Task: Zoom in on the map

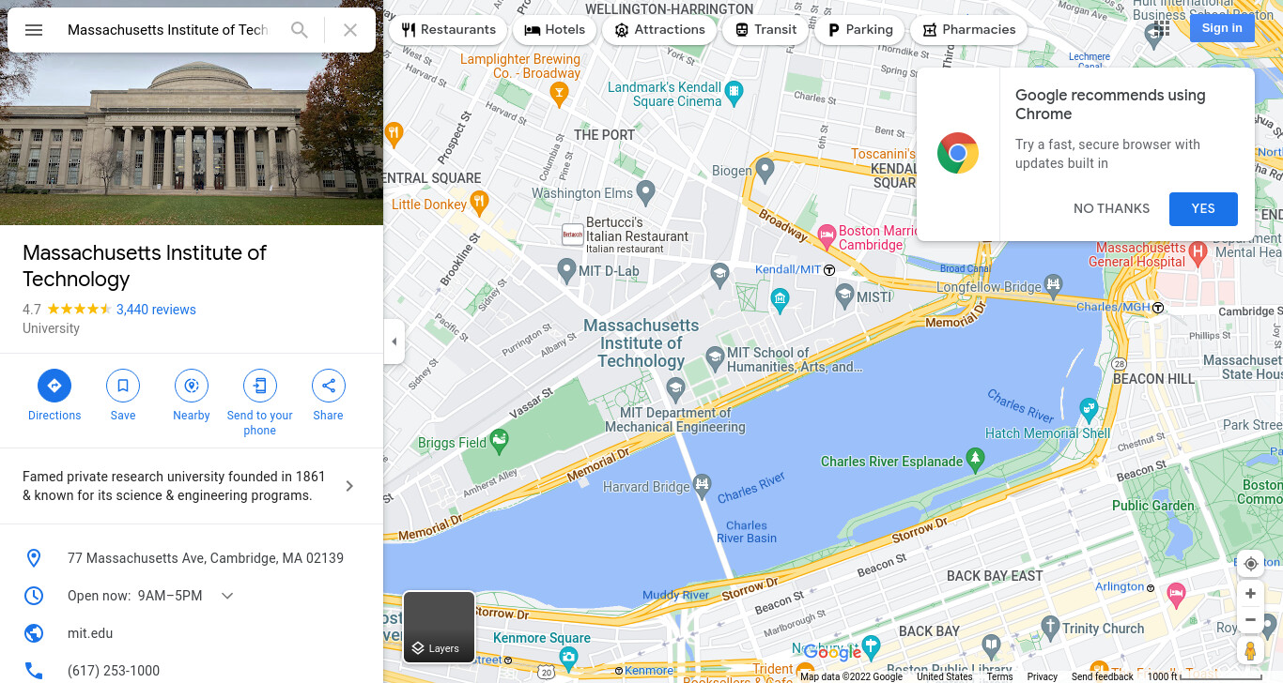Action: click(x=1250, y=594)
